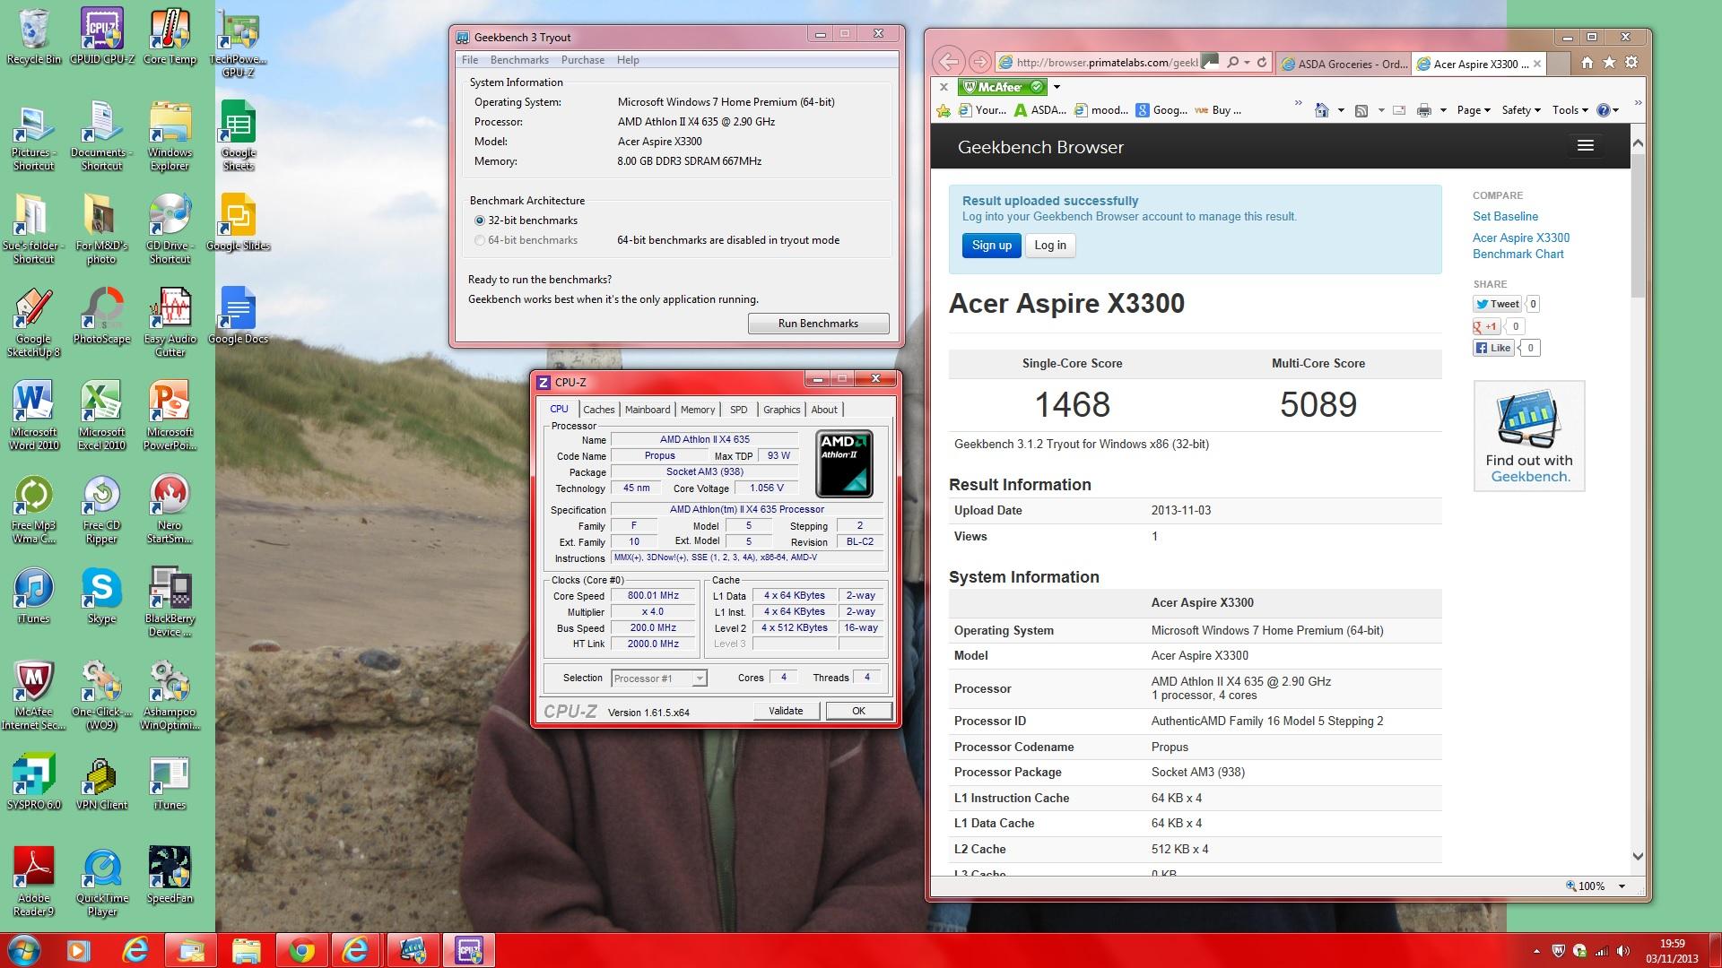1722x968 pixels.
Task: Open the PhotoScape desktop icon
Action: (101, 315)
